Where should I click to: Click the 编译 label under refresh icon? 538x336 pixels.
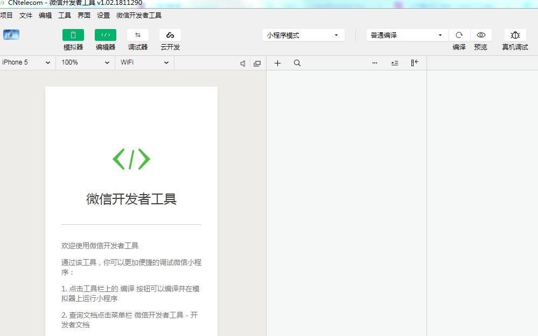coord(459,47)
